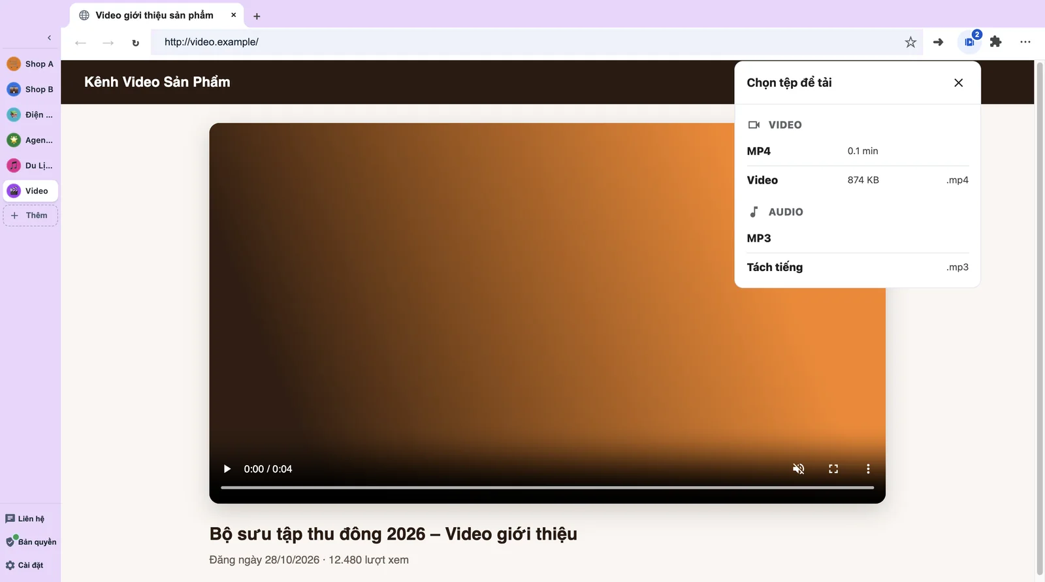Open the extensions puzzle menu
Image resolution: width=1045 pixels, height=582 pixels.
click(x=995, y=42)
